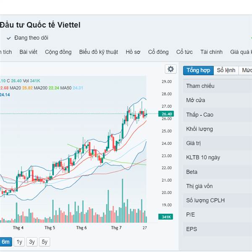Click the Mở cửa row
Image resolution: width=252 pixels, height=252 pixels.
pos(218,100)
